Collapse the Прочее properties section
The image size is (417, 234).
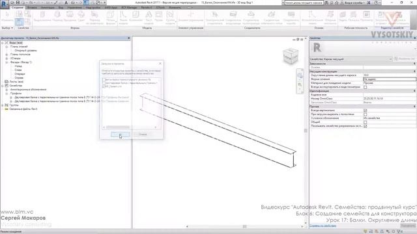click(414, 107)
